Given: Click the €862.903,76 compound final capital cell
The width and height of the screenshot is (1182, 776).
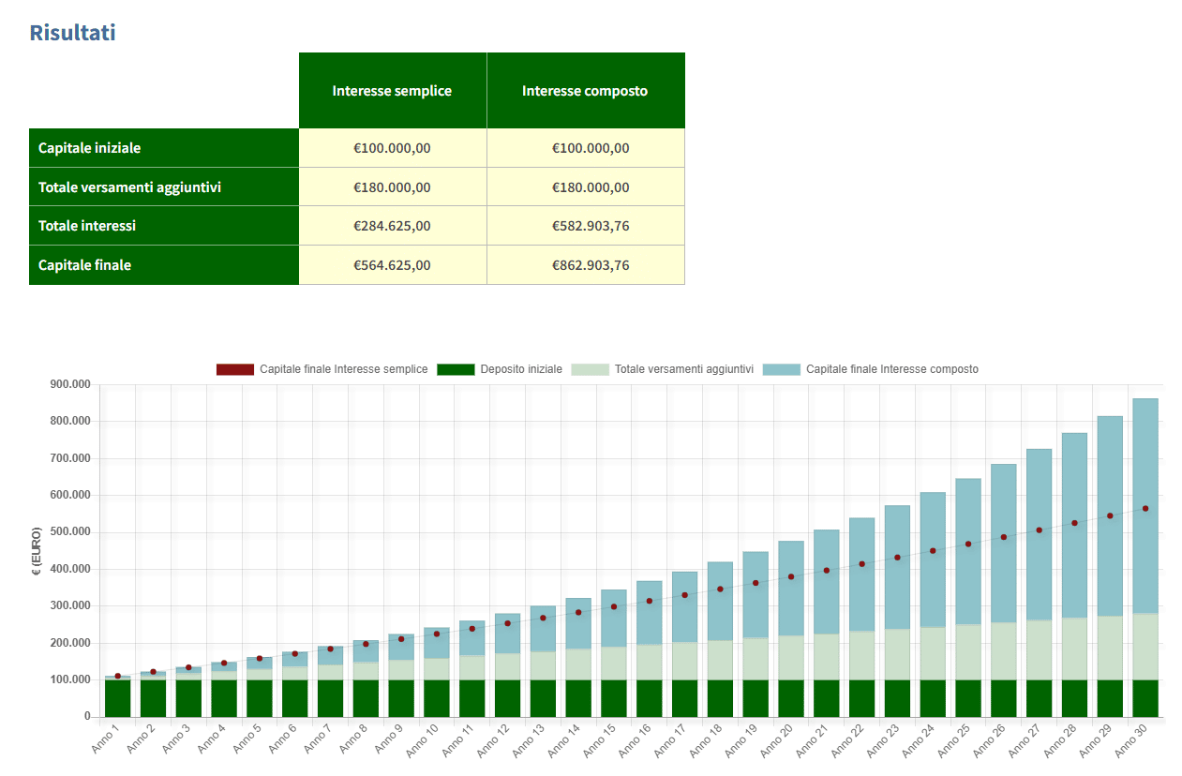Looking at the screenshot, I should click(x=590, y=265).
